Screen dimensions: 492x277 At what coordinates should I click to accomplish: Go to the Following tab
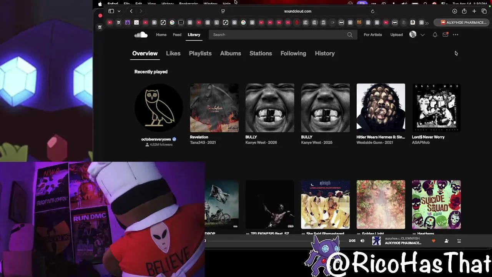click(x=293, y=53)
